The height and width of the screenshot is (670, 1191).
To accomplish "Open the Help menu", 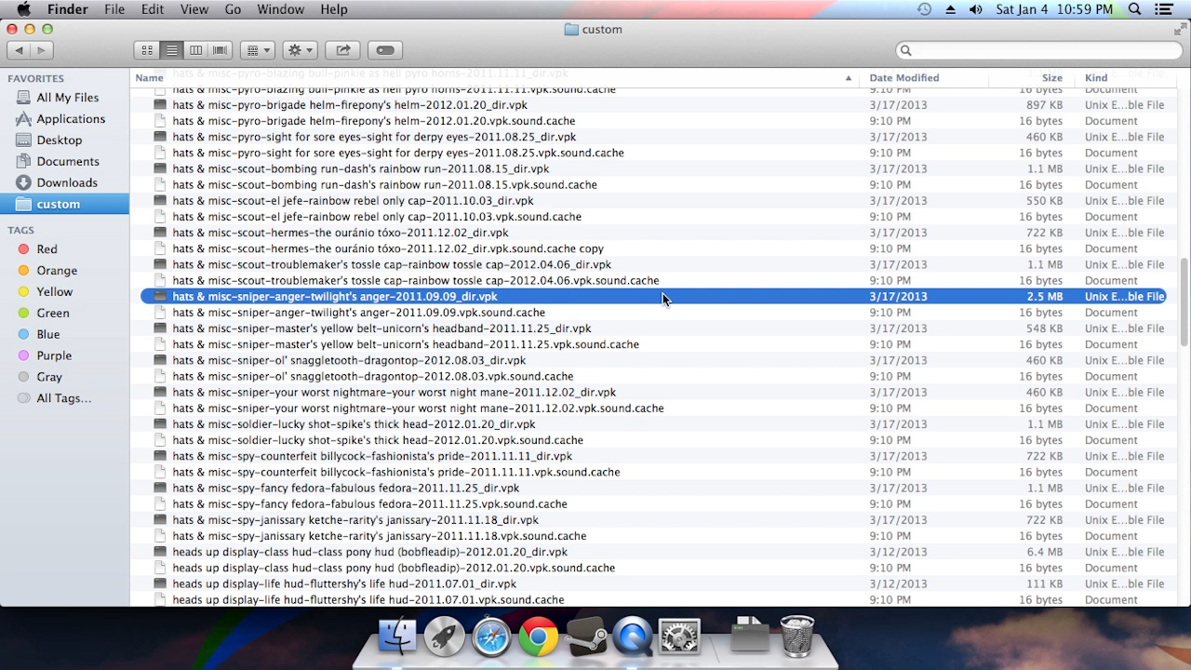I will click(x=333, y=9).
